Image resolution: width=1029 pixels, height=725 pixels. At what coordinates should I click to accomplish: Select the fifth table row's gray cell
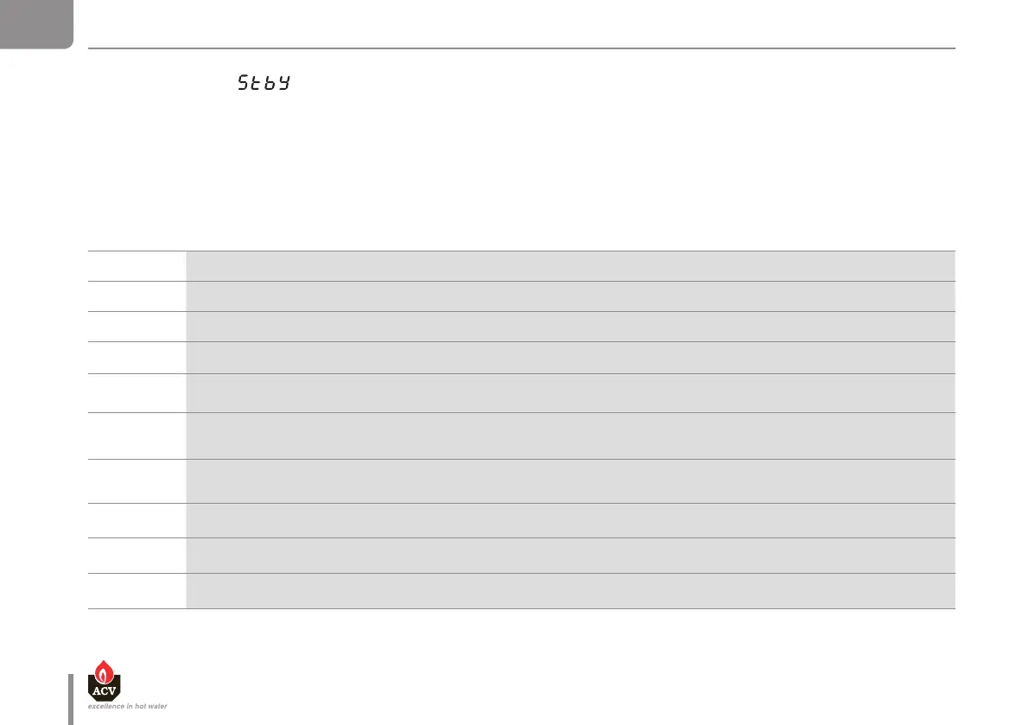tap(570, 393)
